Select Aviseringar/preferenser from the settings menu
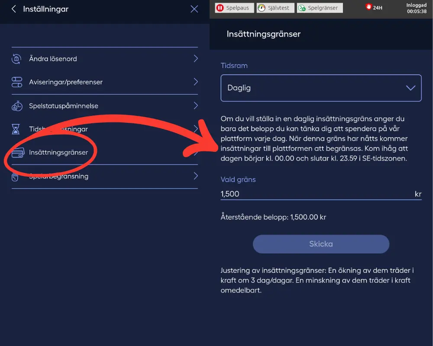Viewport: 433px width, 346px height. point(65,82)
